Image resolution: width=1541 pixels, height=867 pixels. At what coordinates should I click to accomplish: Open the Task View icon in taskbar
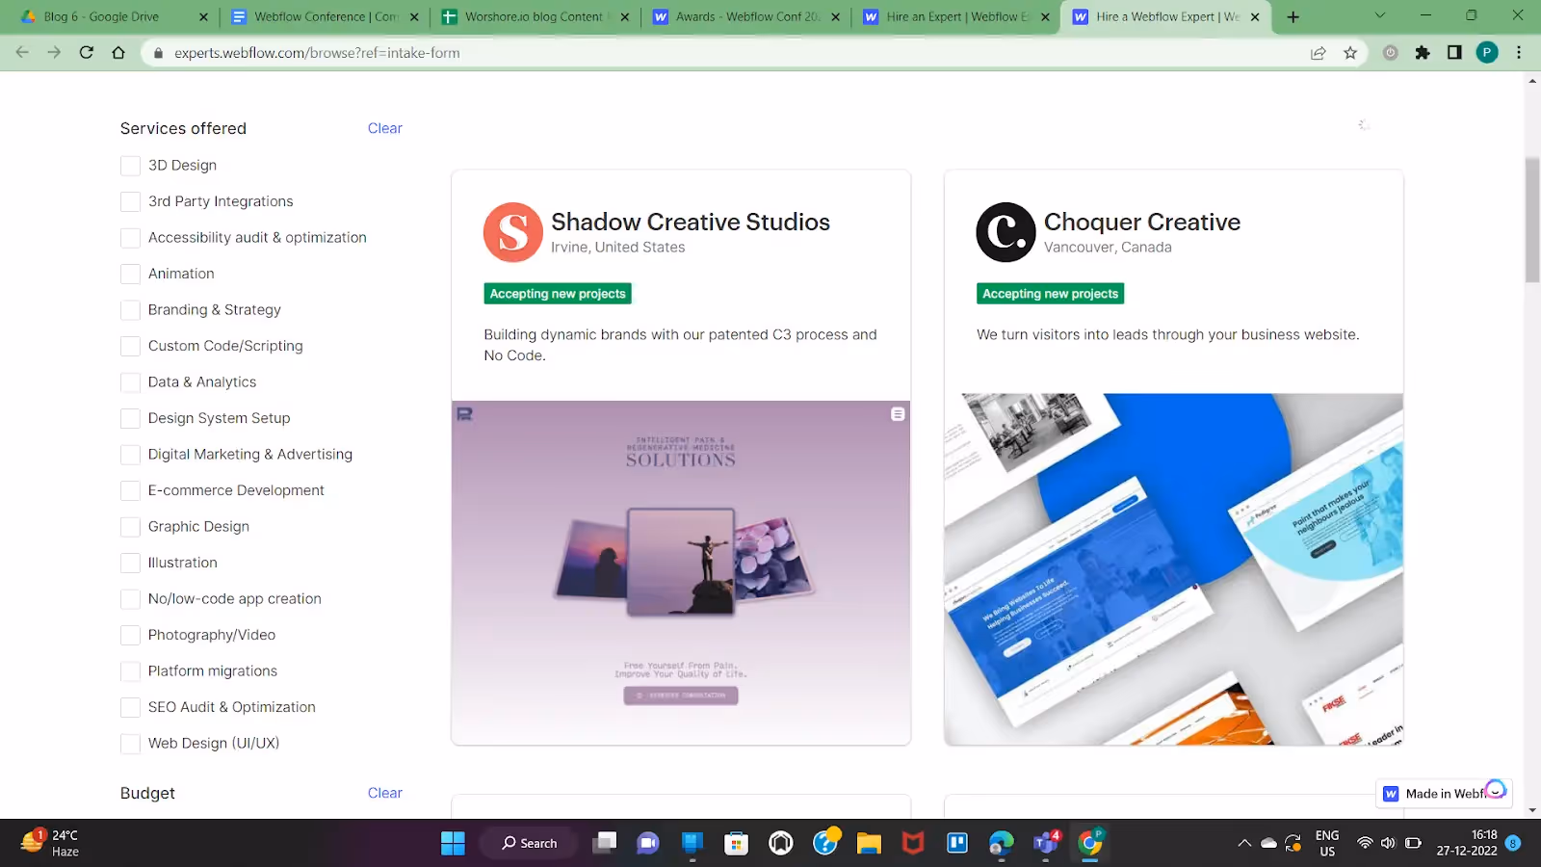tap(604, 843)
